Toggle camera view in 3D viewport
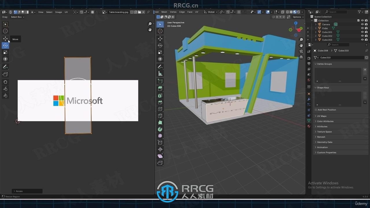Viewport: 370px width, 208px height. (x=301, y=51)
